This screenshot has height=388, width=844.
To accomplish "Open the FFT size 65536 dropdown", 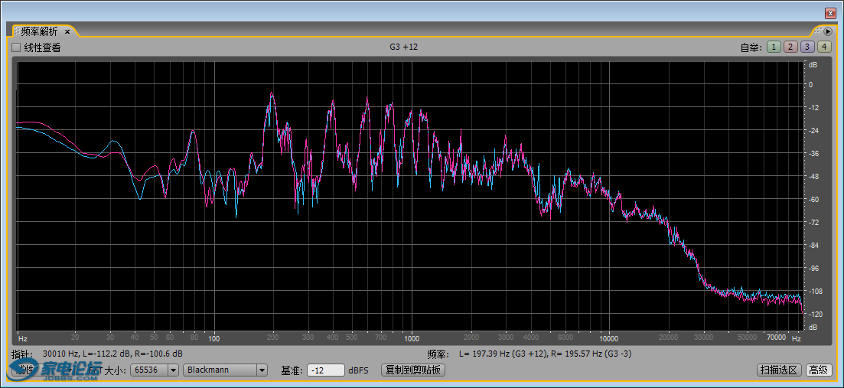I will click(172, 370).
